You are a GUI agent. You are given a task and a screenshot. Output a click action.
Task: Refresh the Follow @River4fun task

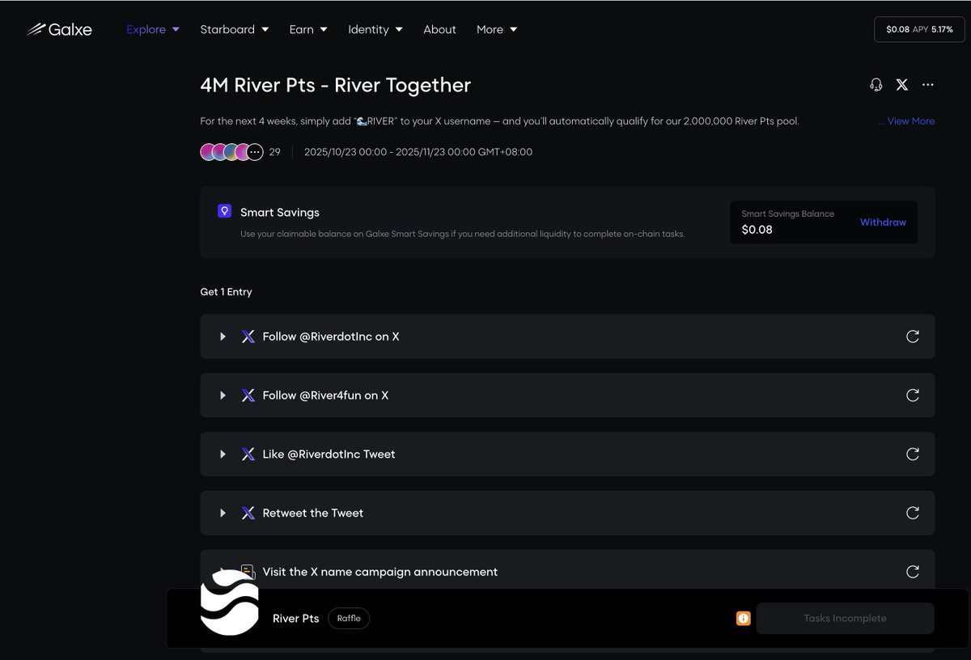pyautogui.click(x=913, y=396)
